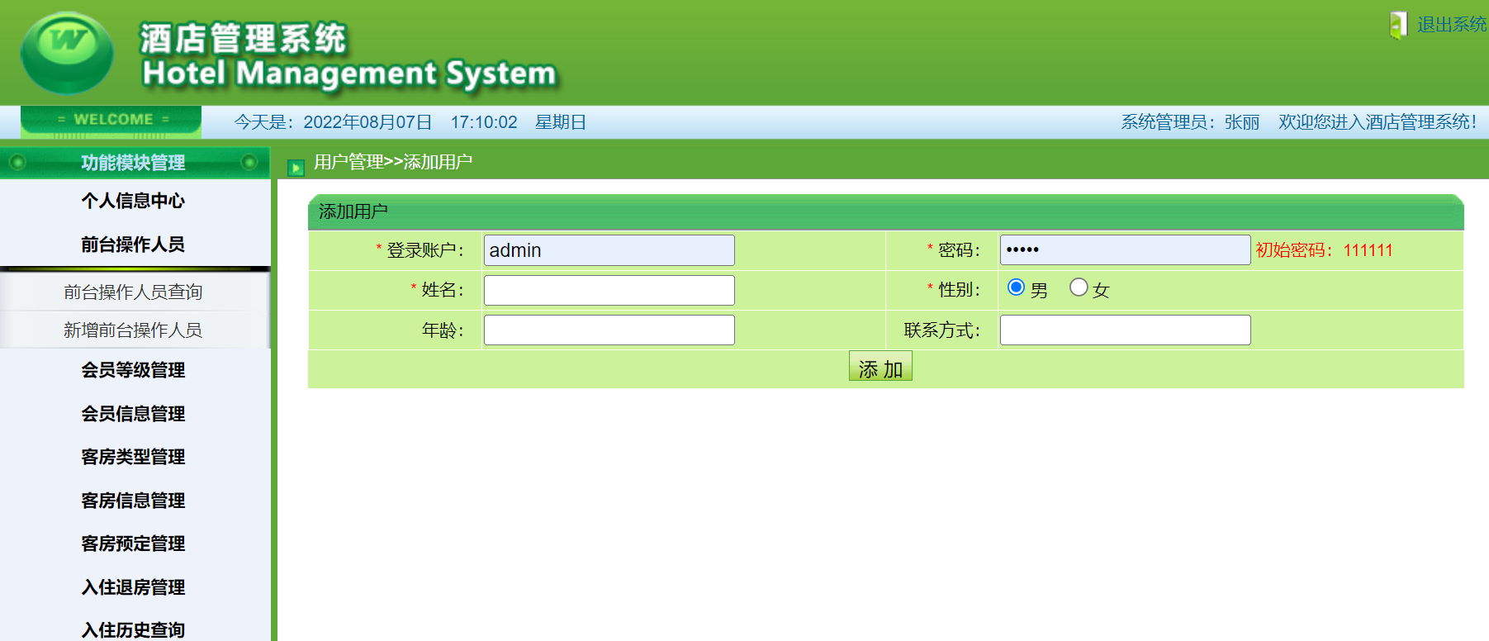Click the green W logo icon
The height and width of the screenshot is (641, 1489).
tap(67, 51)
